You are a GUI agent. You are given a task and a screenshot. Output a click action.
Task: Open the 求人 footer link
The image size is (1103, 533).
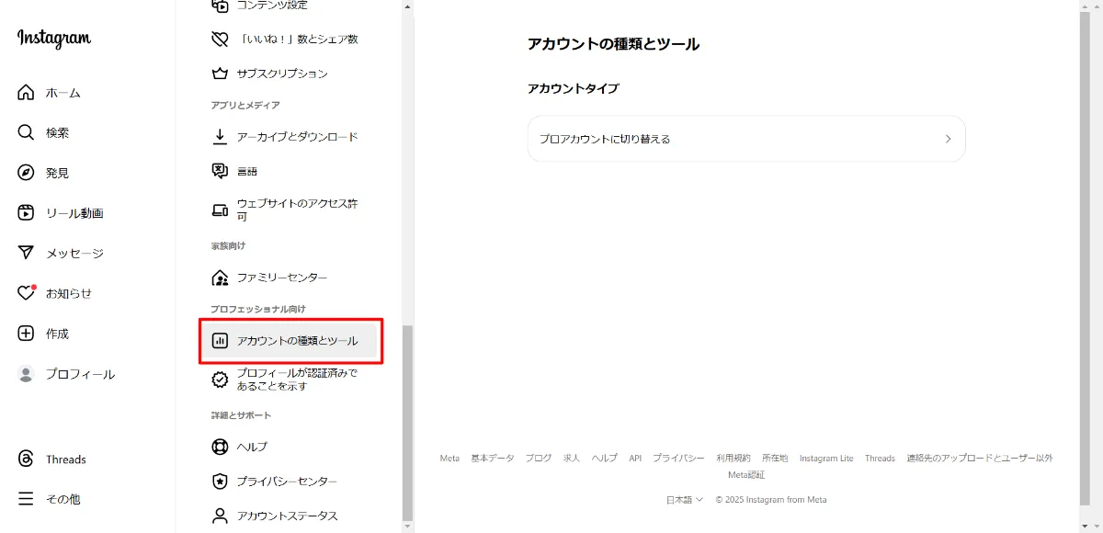click(x=572, y=458)
